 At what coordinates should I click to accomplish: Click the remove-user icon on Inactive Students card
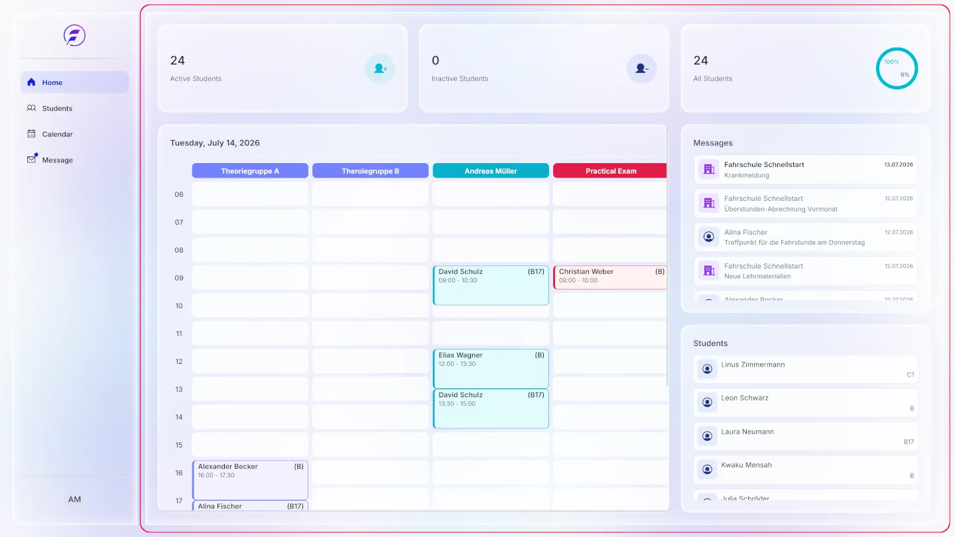(x=641, y=68)
